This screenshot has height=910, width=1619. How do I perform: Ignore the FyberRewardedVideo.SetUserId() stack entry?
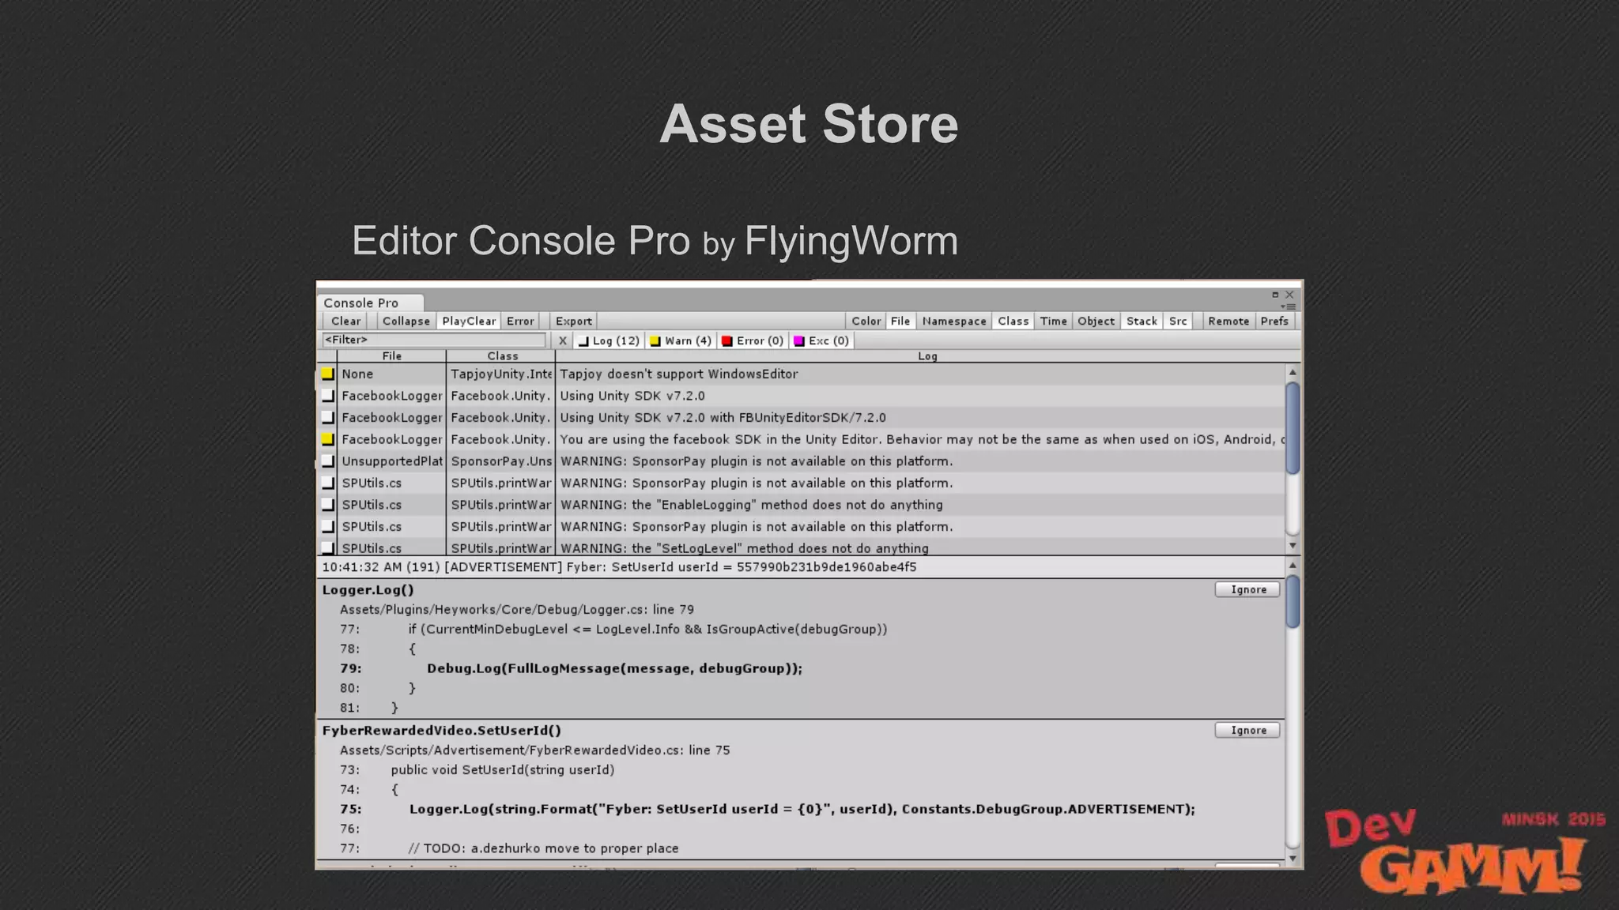(1247, 730)
